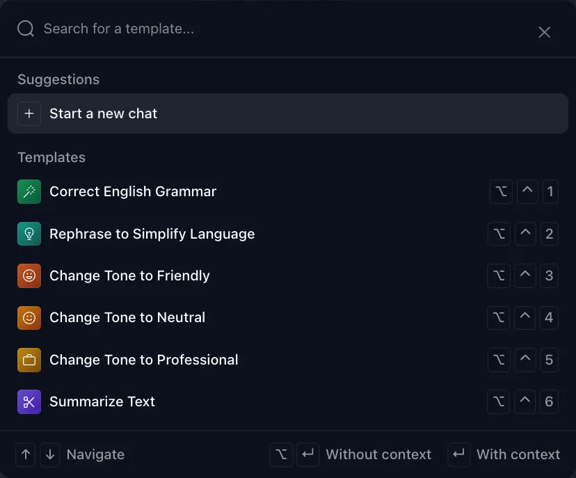Click the up arrow Navigate icon
The width and height of the screenshot is (576, 478).
pos(25,454)
